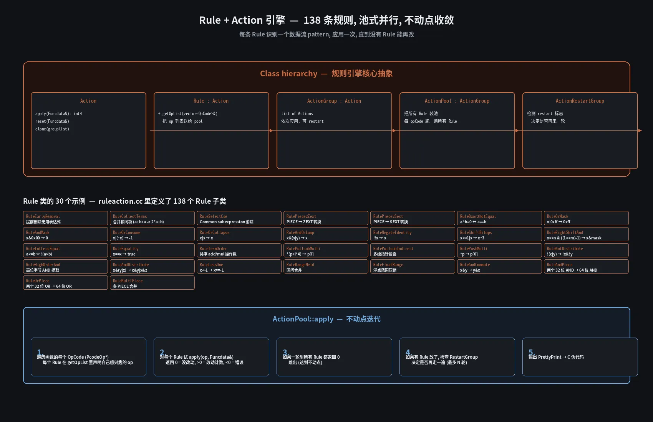The width and height of the screenshot is (653, 422).
Task: Click the RuleSelectCse card
Action: click(239, 218)
